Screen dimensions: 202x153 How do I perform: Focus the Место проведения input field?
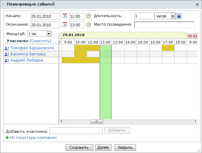coord(164,25)
